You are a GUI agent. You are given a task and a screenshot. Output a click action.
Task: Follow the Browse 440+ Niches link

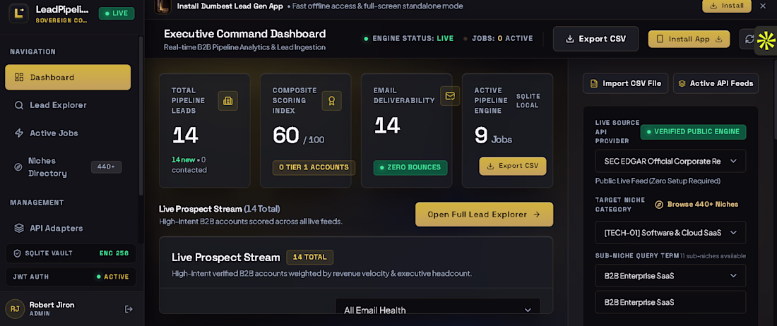(x=696, y=205)
